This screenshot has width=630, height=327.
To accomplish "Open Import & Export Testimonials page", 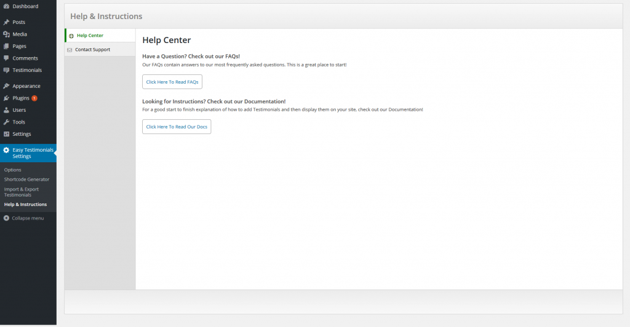I will (x=22, y=192).
